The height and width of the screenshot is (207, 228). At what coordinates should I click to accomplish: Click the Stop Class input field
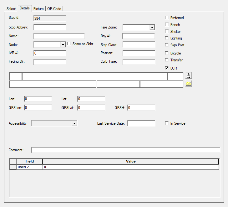point(139,44)
